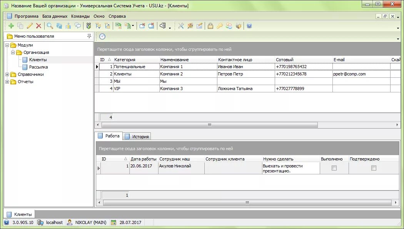Click the Дата работы column header
This screenshot has width=404, height=229.
click(144, 159)
